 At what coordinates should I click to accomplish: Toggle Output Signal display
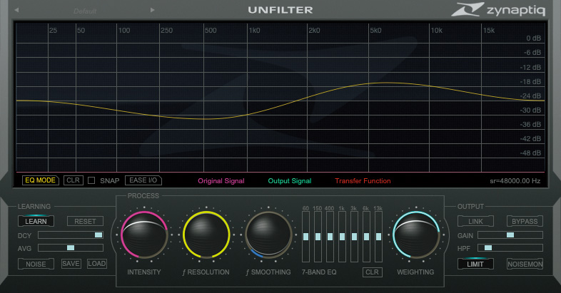[290, 181]
